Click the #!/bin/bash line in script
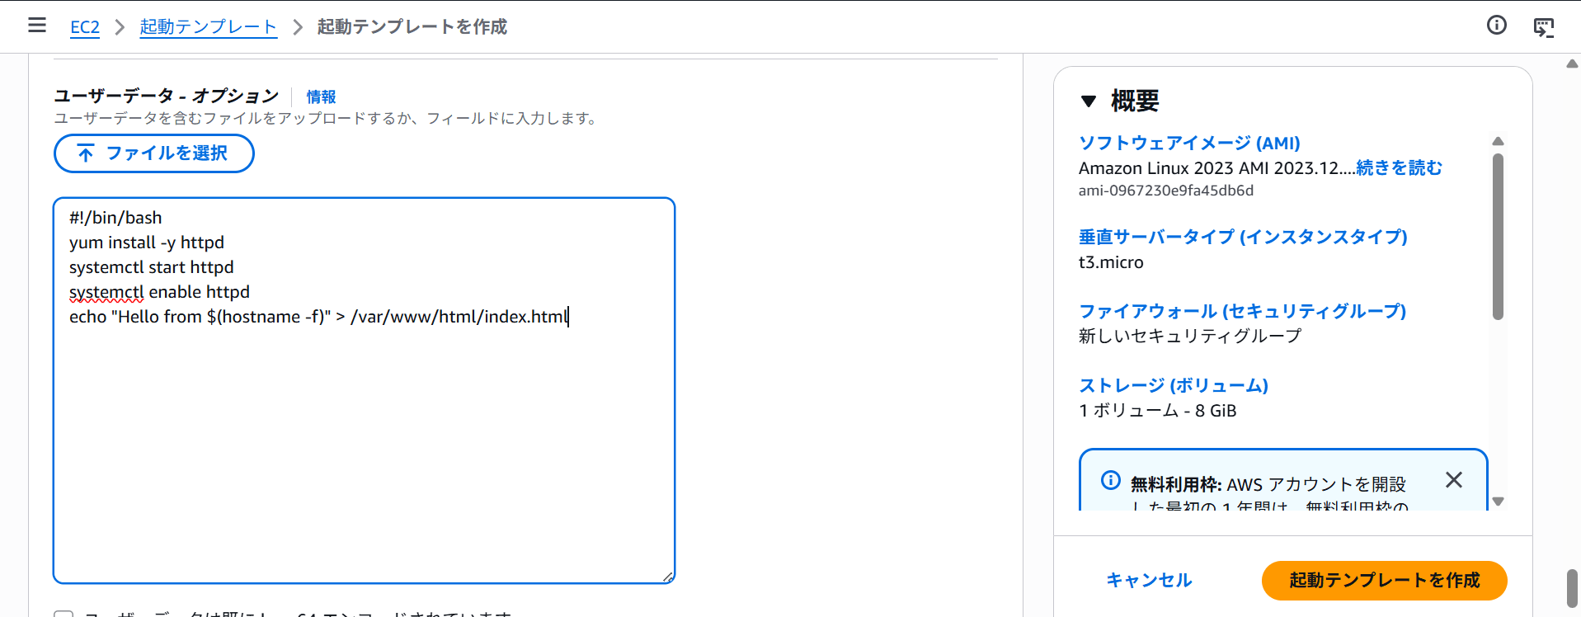The height and width of the screenshot is (617, 1581). click(x=115, y=218)
